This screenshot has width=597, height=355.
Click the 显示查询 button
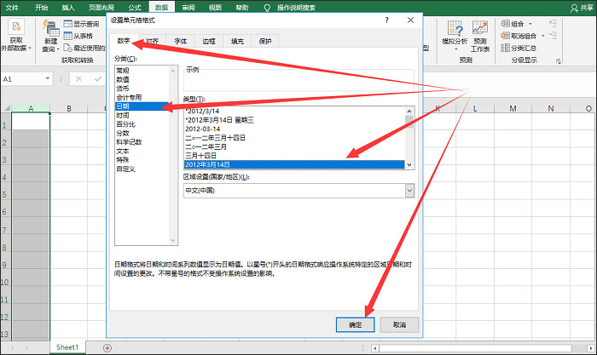click(82, 24)
